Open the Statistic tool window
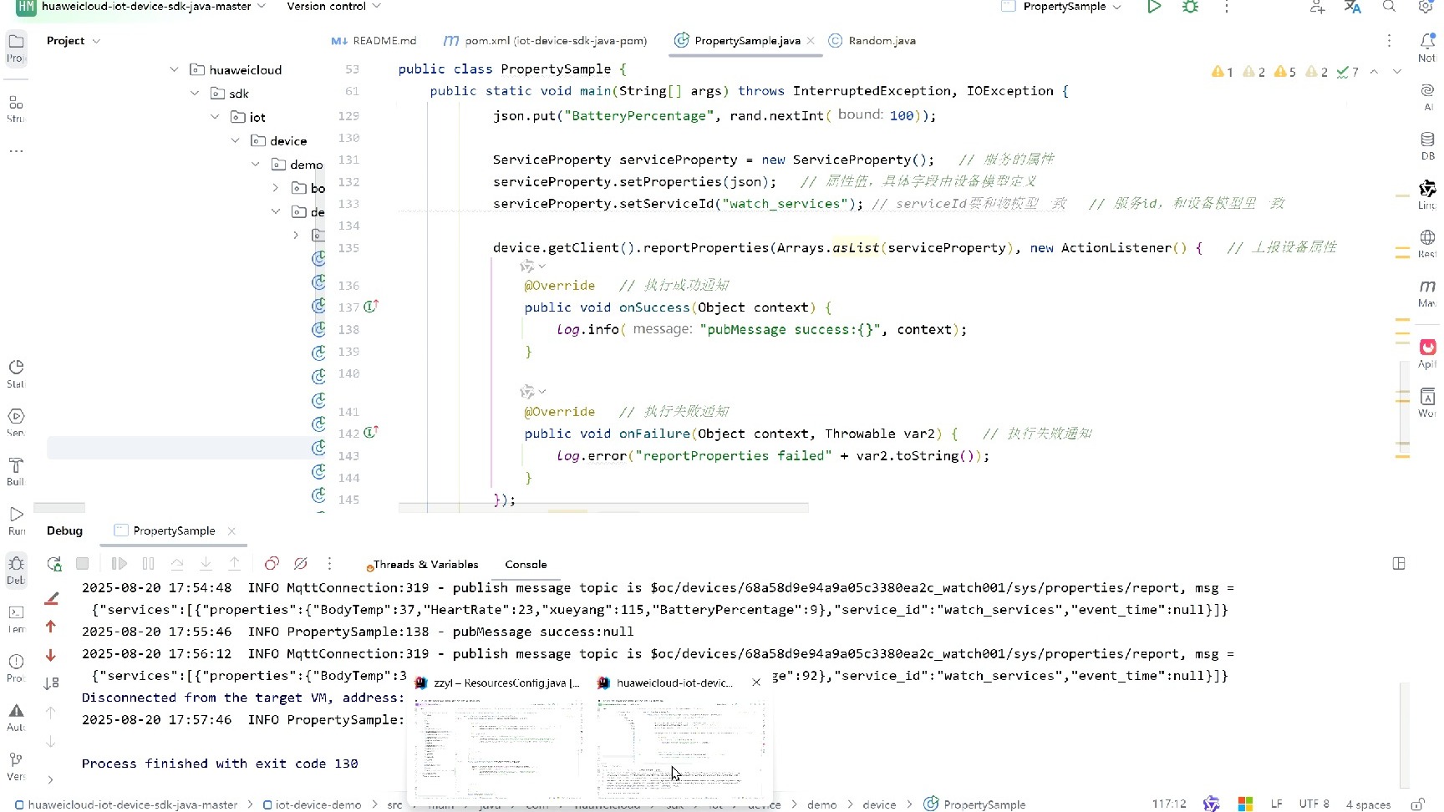 click(x=16, y=373)
